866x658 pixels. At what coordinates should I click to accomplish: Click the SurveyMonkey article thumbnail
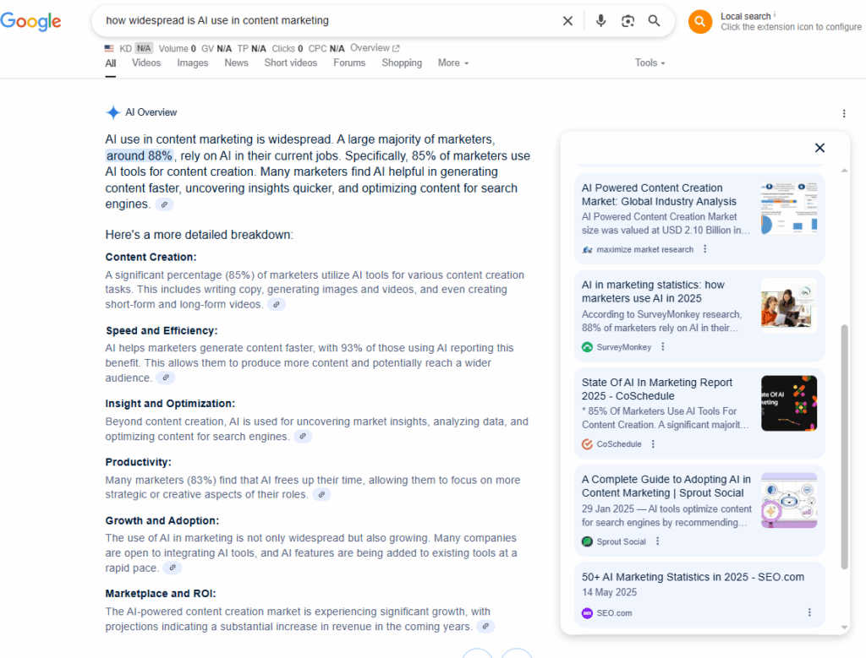coord(789,306)
